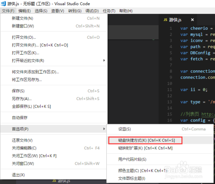Choose 将工作区另存为... entry

[54, 80]
